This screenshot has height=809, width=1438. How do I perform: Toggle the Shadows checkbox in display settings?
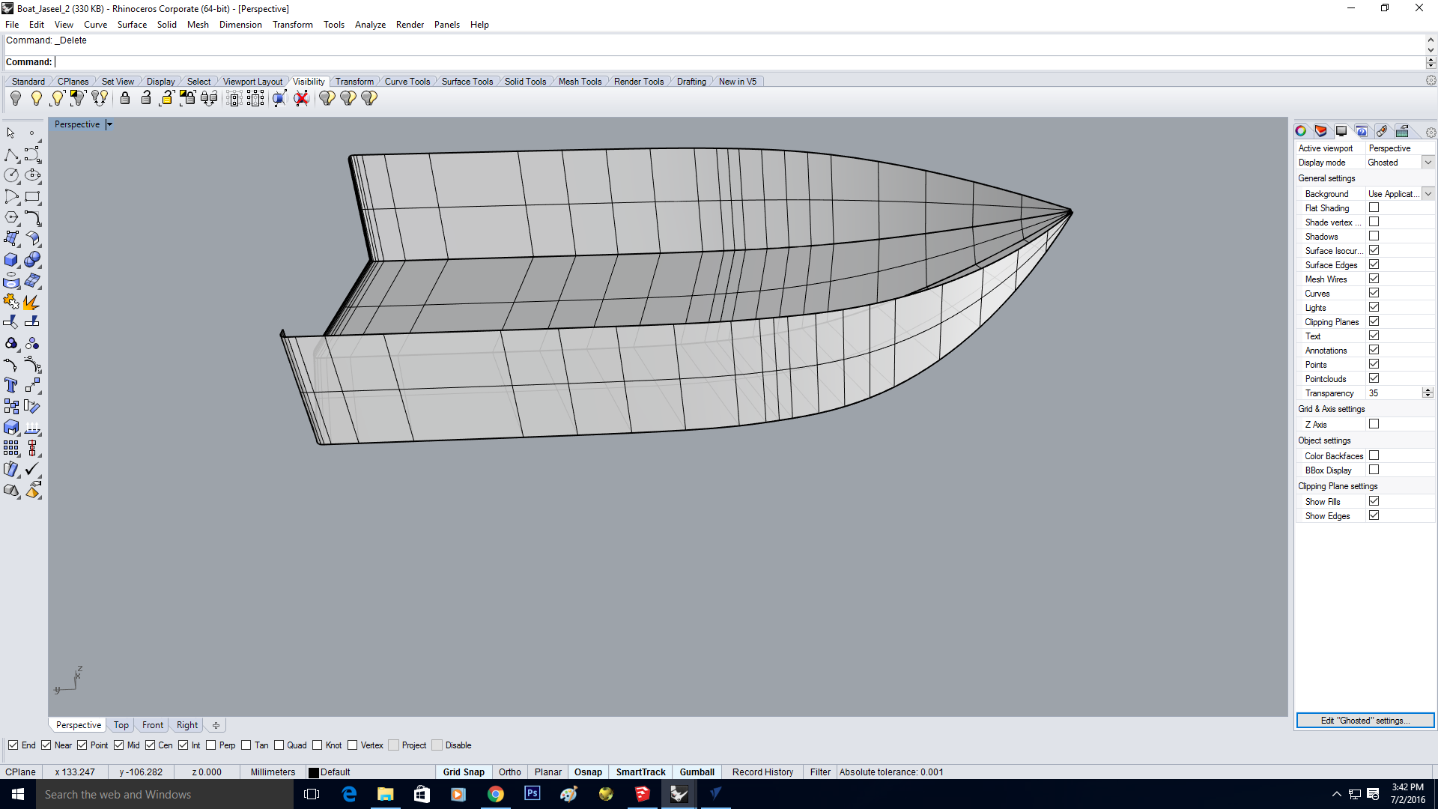pyautogui.click(x=1374, y=236)
